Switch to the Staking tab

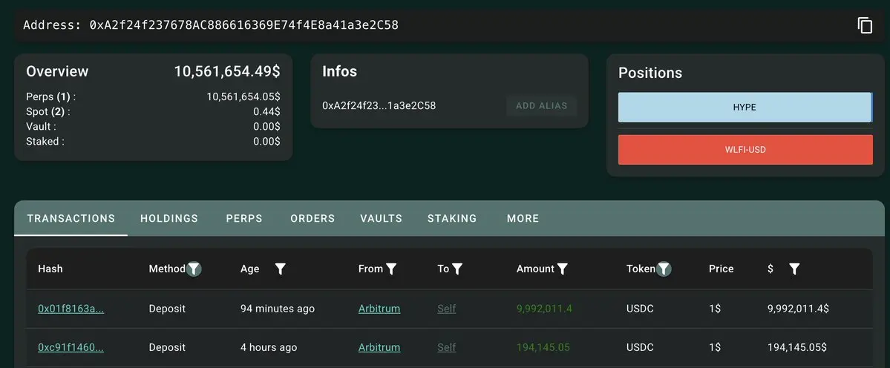(x=452, y=218)
